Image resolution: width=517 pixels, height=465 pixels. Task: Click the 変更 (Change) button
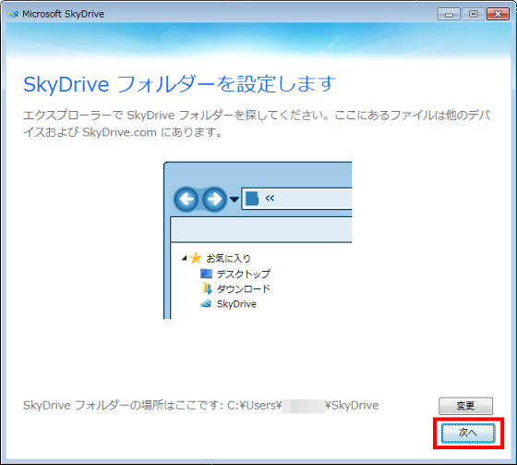(465, 406)
